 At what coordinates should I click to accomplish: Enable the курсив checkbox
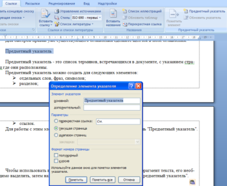tap(56, 161)
